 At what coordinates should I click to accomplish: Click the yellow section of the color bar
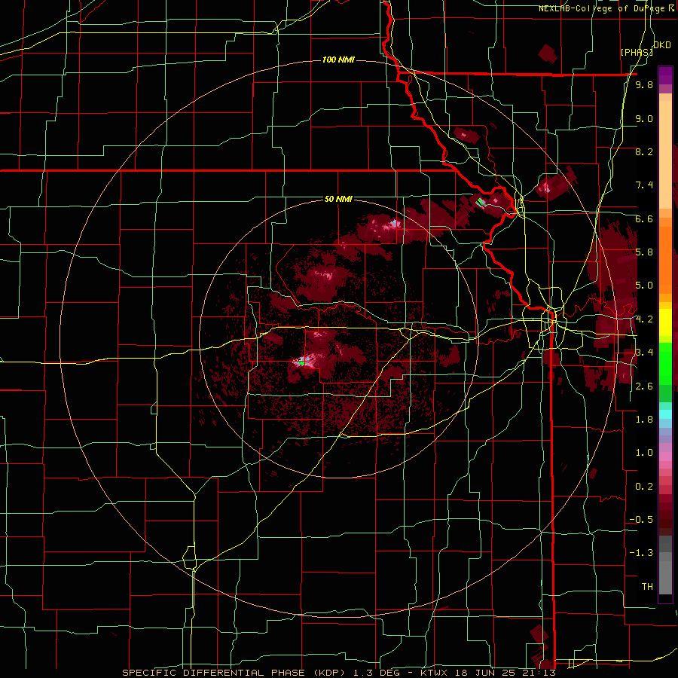665,322
